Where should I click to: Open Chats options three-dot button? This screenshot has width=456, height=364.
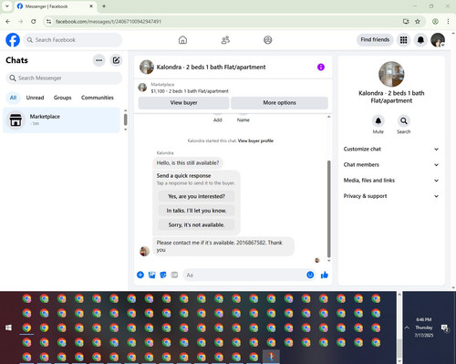[98, 60]
